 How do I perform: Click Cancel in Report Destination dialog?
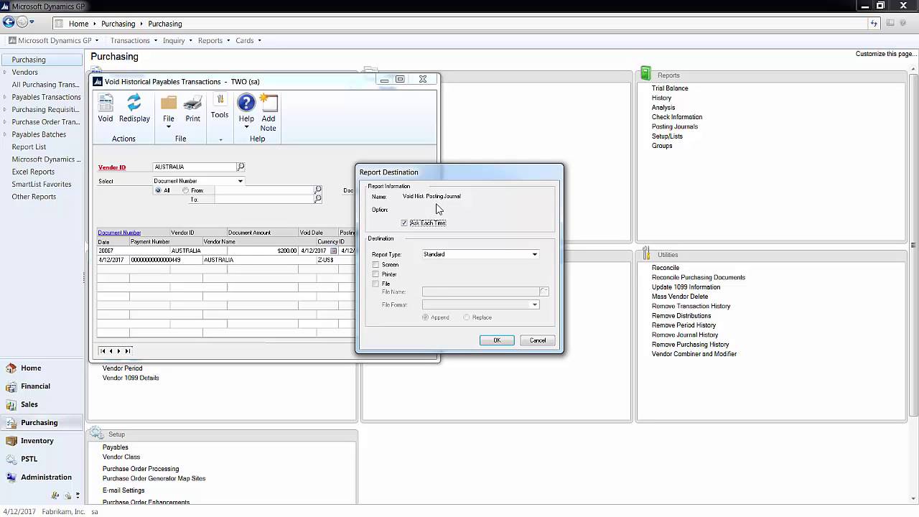click(538, 340)
